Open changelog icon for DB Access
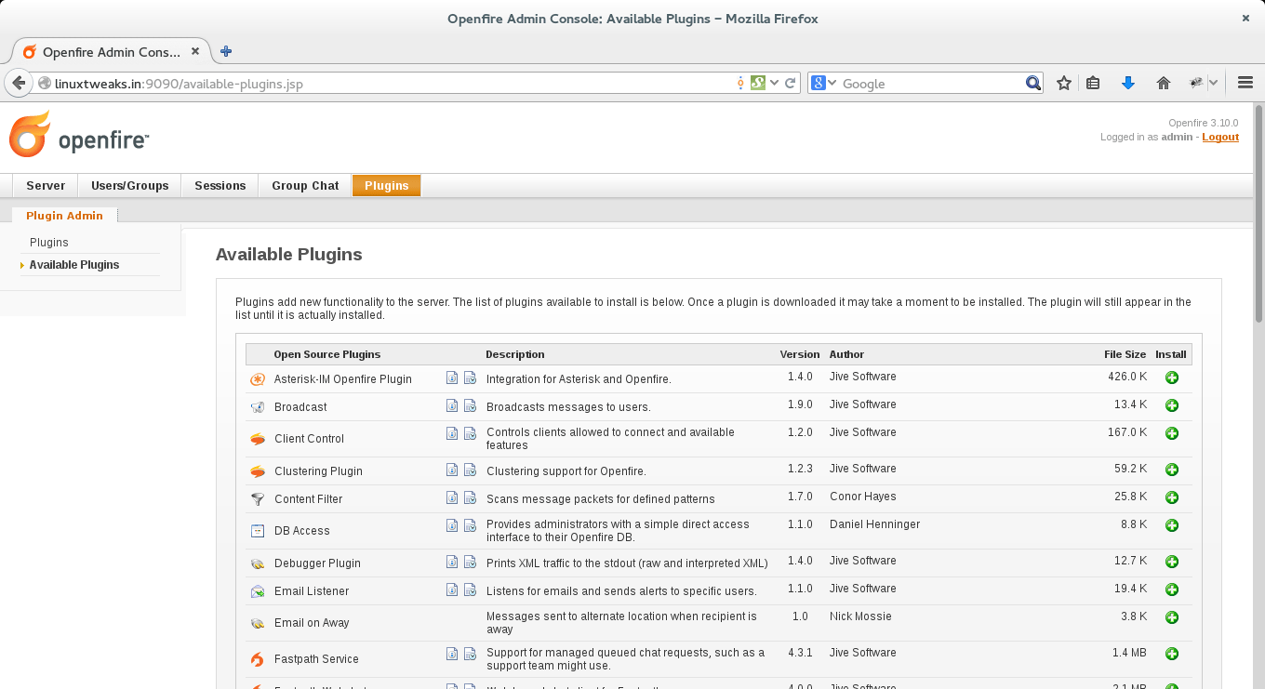This screenshot has width=1265, height=689. (470, 526)
